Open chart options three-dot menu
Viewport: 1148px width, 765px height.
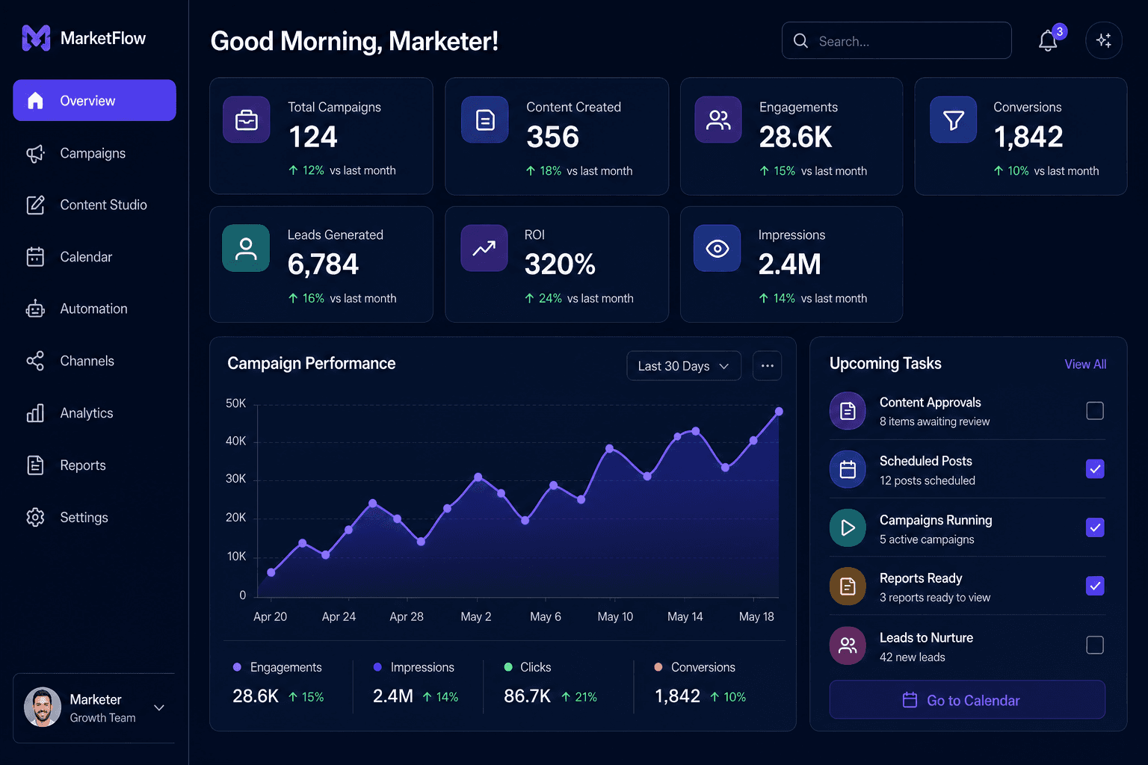coord(767,366)
